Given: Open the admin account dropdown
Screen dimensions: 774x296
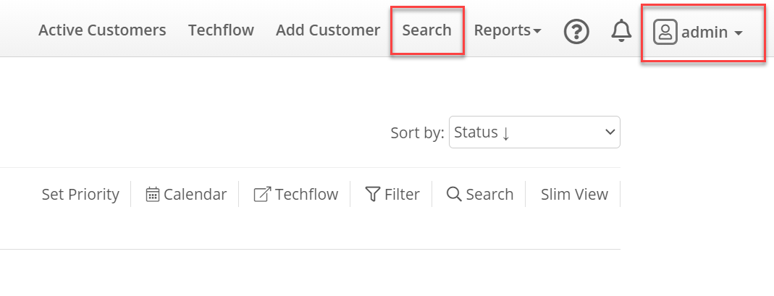Looking at the screenshot, I should tap(698, 33).
